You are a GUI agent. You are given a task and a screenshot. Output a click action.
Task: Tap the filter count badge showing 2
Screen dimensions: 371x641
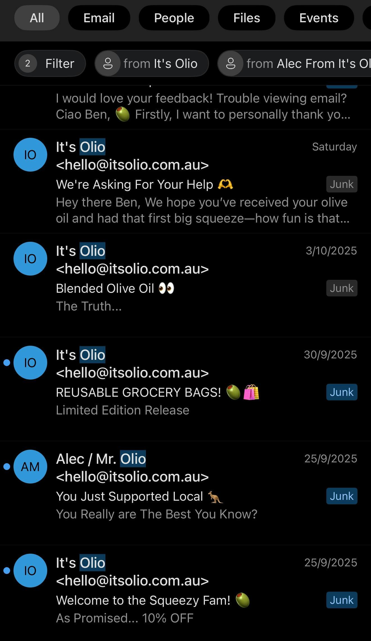[28, 63]
